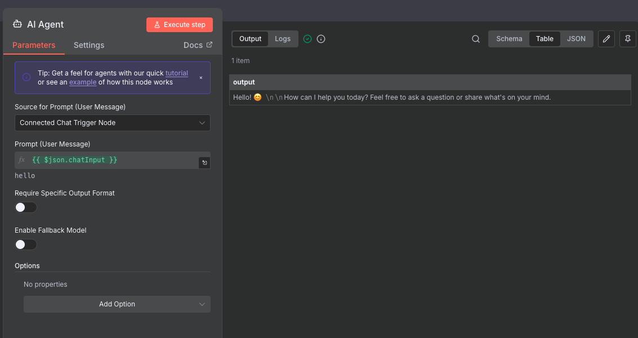The image size is (638, 338).
Task: Click the 'hello' prompt preview text
Action: click(25, 176)
